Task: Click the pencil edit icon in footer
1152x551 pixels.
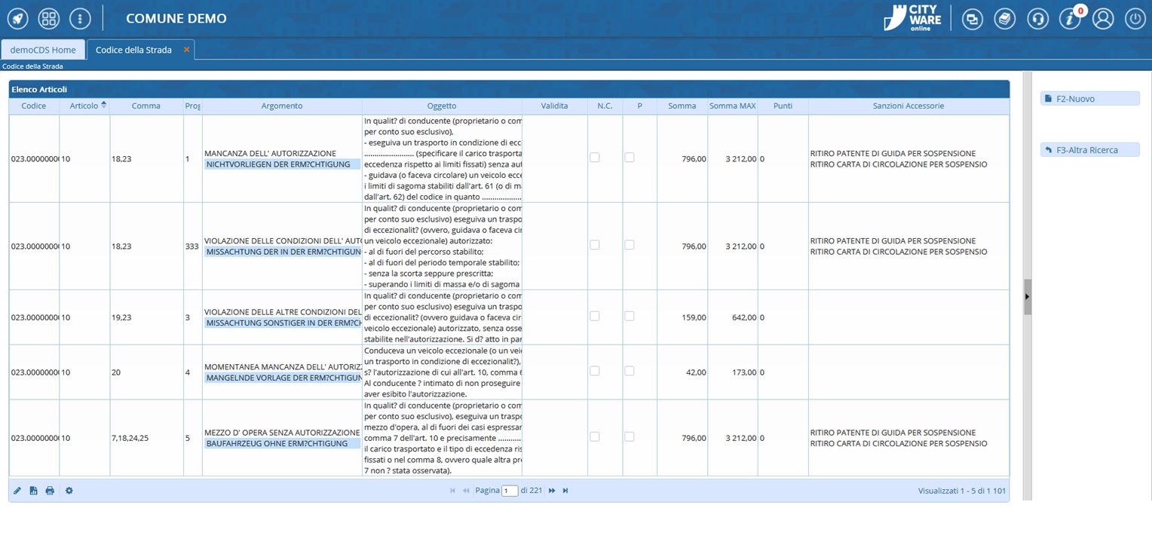Action: click(x=17, y=491)
